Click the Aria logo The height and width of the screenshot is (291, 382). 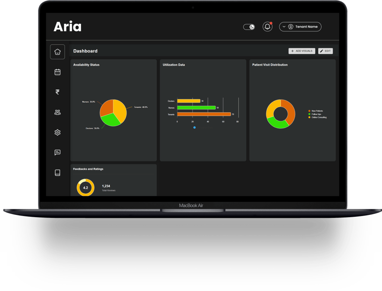(68, 26)
